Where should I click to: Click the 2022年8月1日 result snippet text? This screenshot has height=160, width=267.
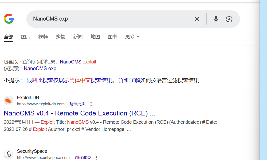(110, 126)
